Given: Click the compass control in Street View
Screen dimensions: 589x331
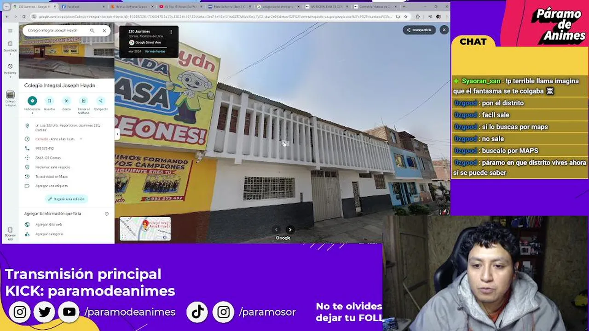Looking at the screenshot, I should click(444, 211).
